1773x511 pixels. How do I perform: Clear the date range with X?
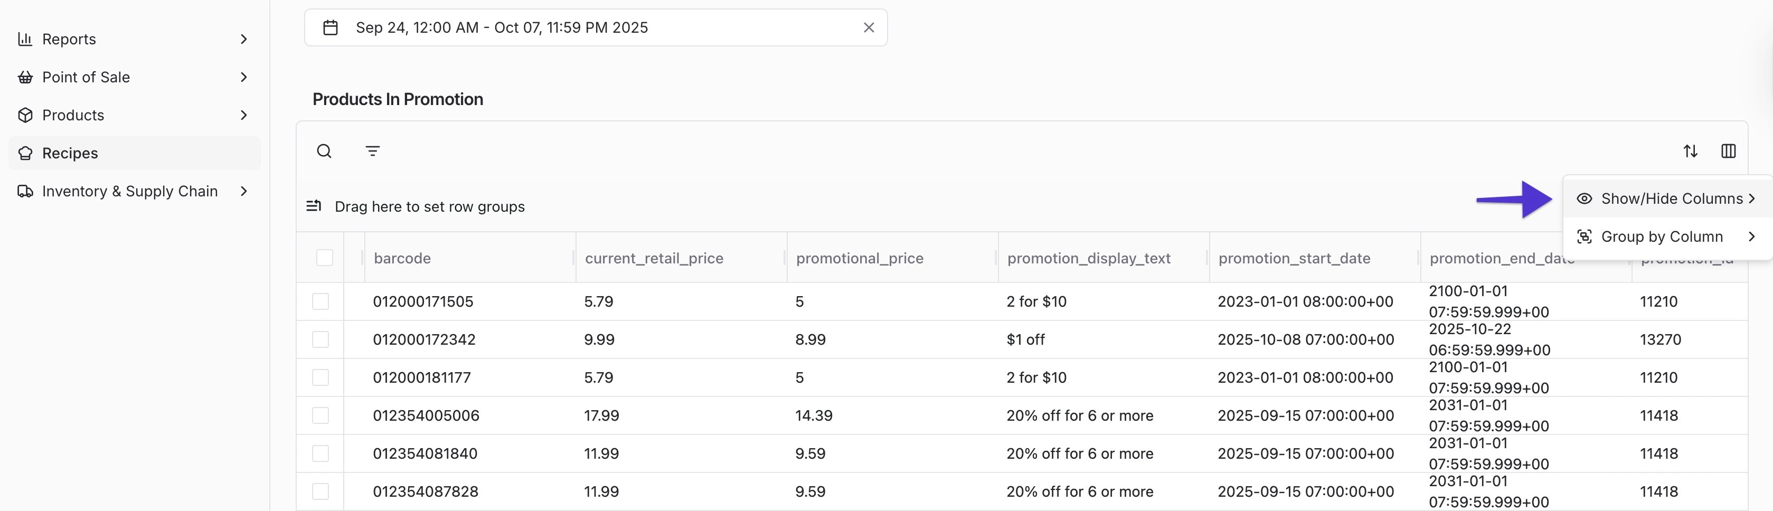coord(869,27)
